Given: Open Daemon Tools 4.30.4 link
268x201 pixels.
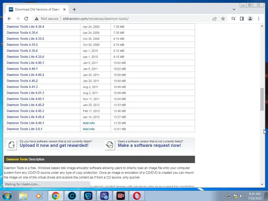Looking at the screenshot, I should 22,33.
